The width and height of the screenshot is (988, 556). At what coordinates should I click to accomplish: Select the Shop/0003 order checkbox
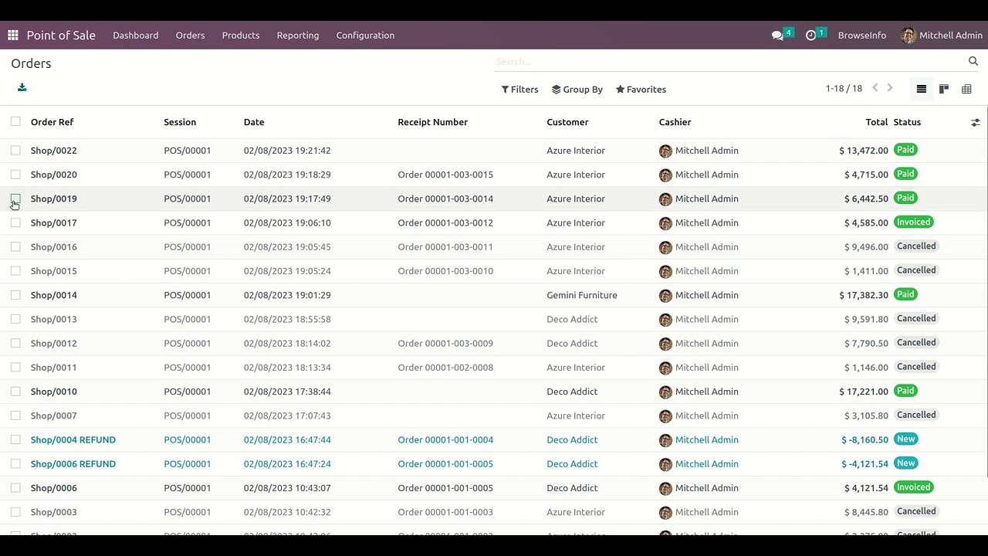point(15,512)
